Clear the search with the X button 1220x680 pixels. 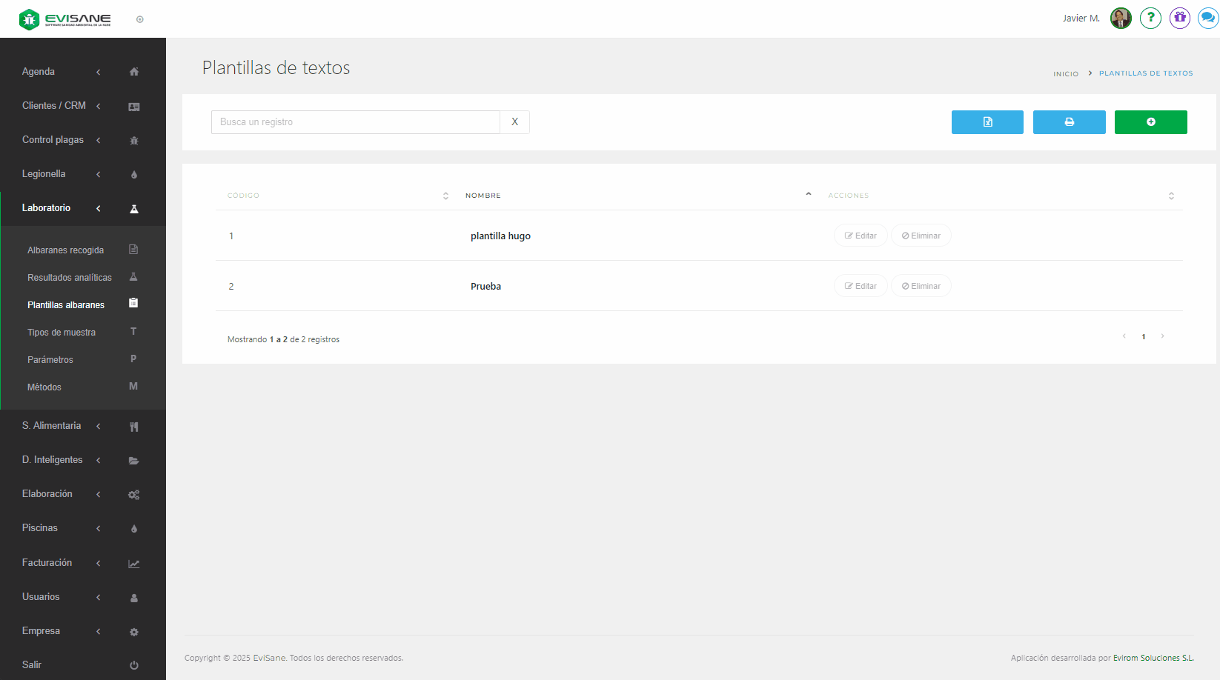514,122
